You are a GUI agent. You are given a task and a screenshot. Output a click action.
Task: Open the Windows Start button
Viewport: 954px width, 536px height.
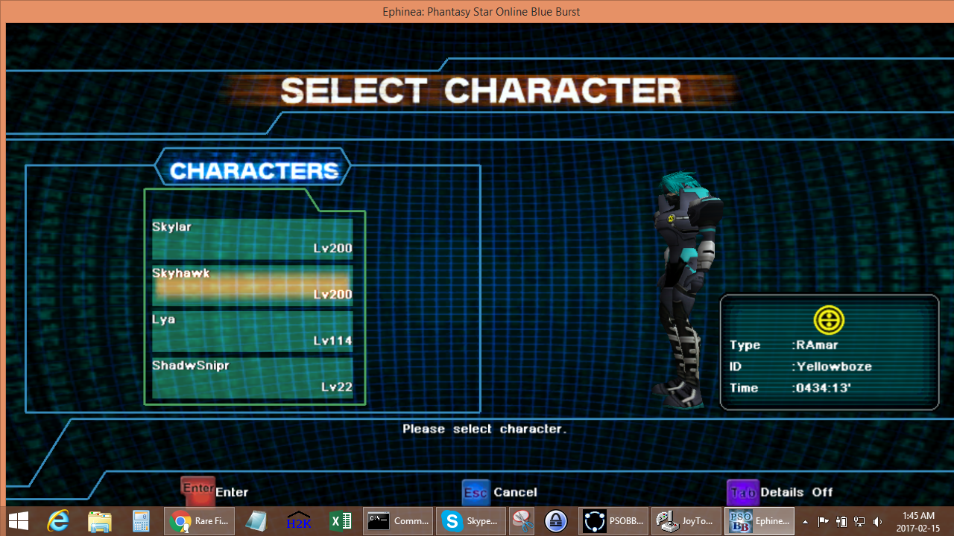(x=19, y=521)
